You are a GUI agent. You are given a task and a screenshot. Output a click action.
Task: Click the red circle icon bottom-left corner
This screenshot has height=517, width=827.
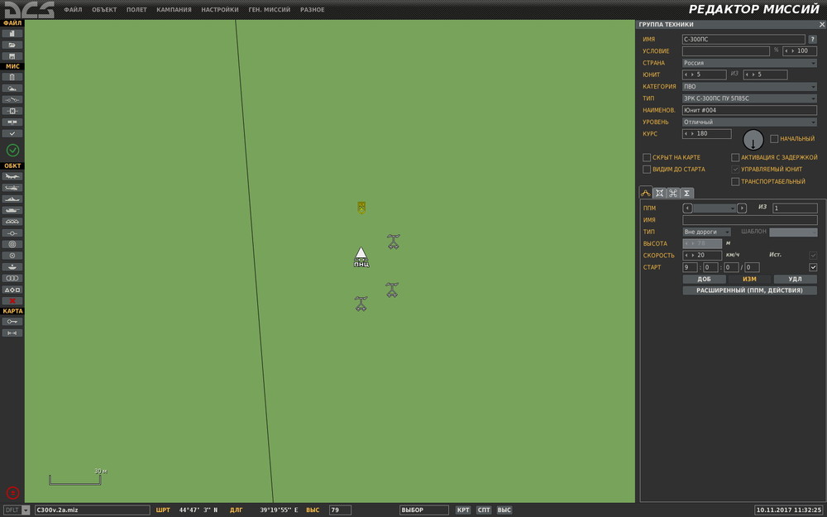click(12, 493)
